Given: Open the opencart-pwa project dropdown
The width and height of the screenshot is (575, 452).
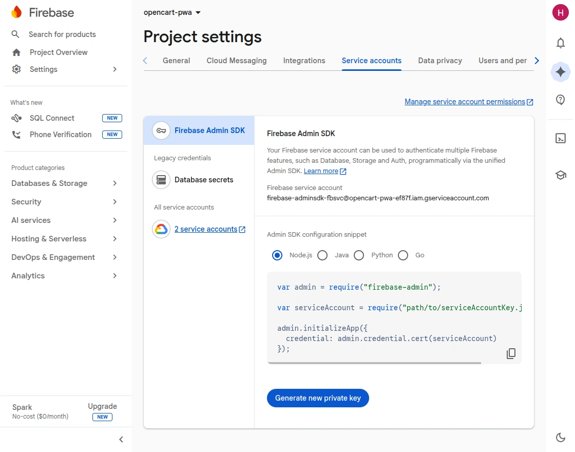Looking at the screenshot, I should click(x=172, y=12).
